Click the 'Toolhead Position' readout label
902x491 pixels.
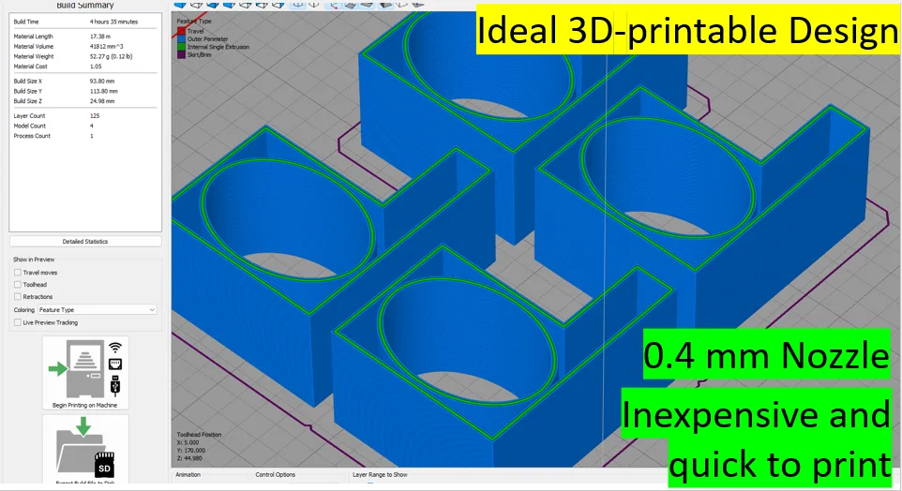click(199, 435)
